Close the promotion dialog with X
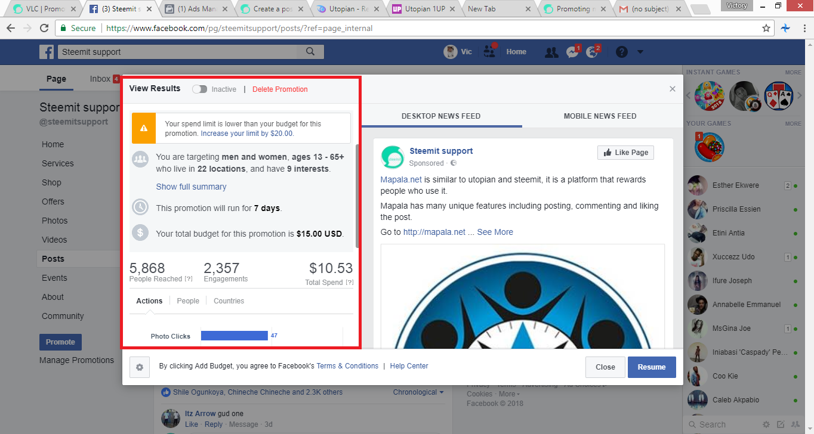This screenshot has height=434, width=814. coord(673,89)
